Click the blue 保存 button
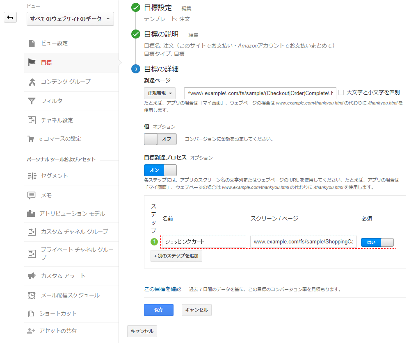This screenshot has width=418, height=343. (159, 310)
